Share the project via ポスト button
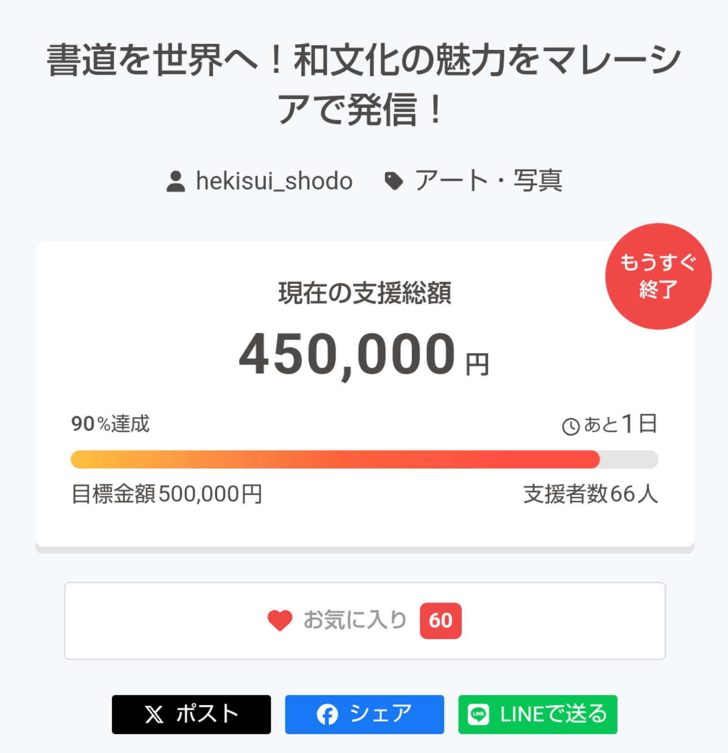The width and height of the screenshot is (728, 753). [x=191, y=714]
